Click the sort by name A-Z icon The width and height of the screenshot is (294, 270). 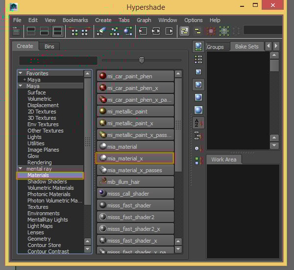click(x=198, y=123)
